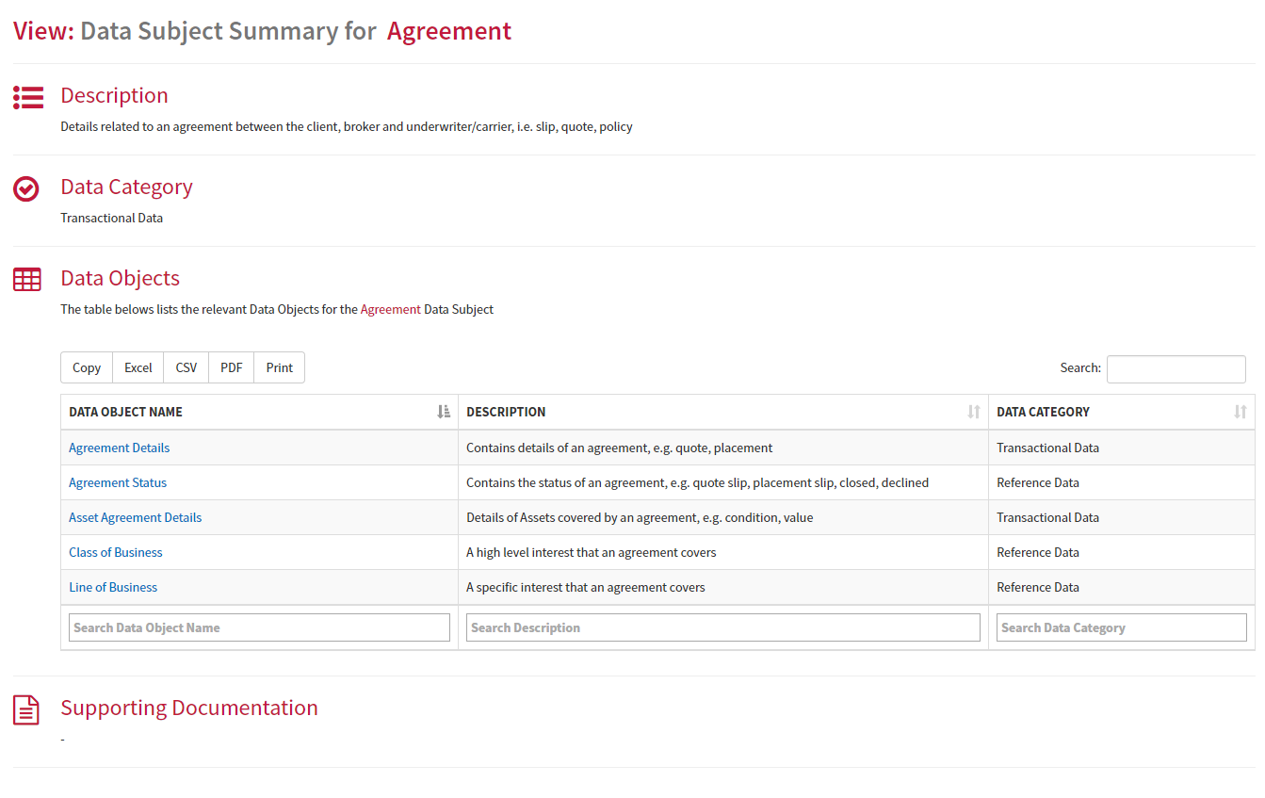Sort the Data Category column using its arrows
The height and width of the screenshot is (798, 1265).
[x=1241, y=412]
